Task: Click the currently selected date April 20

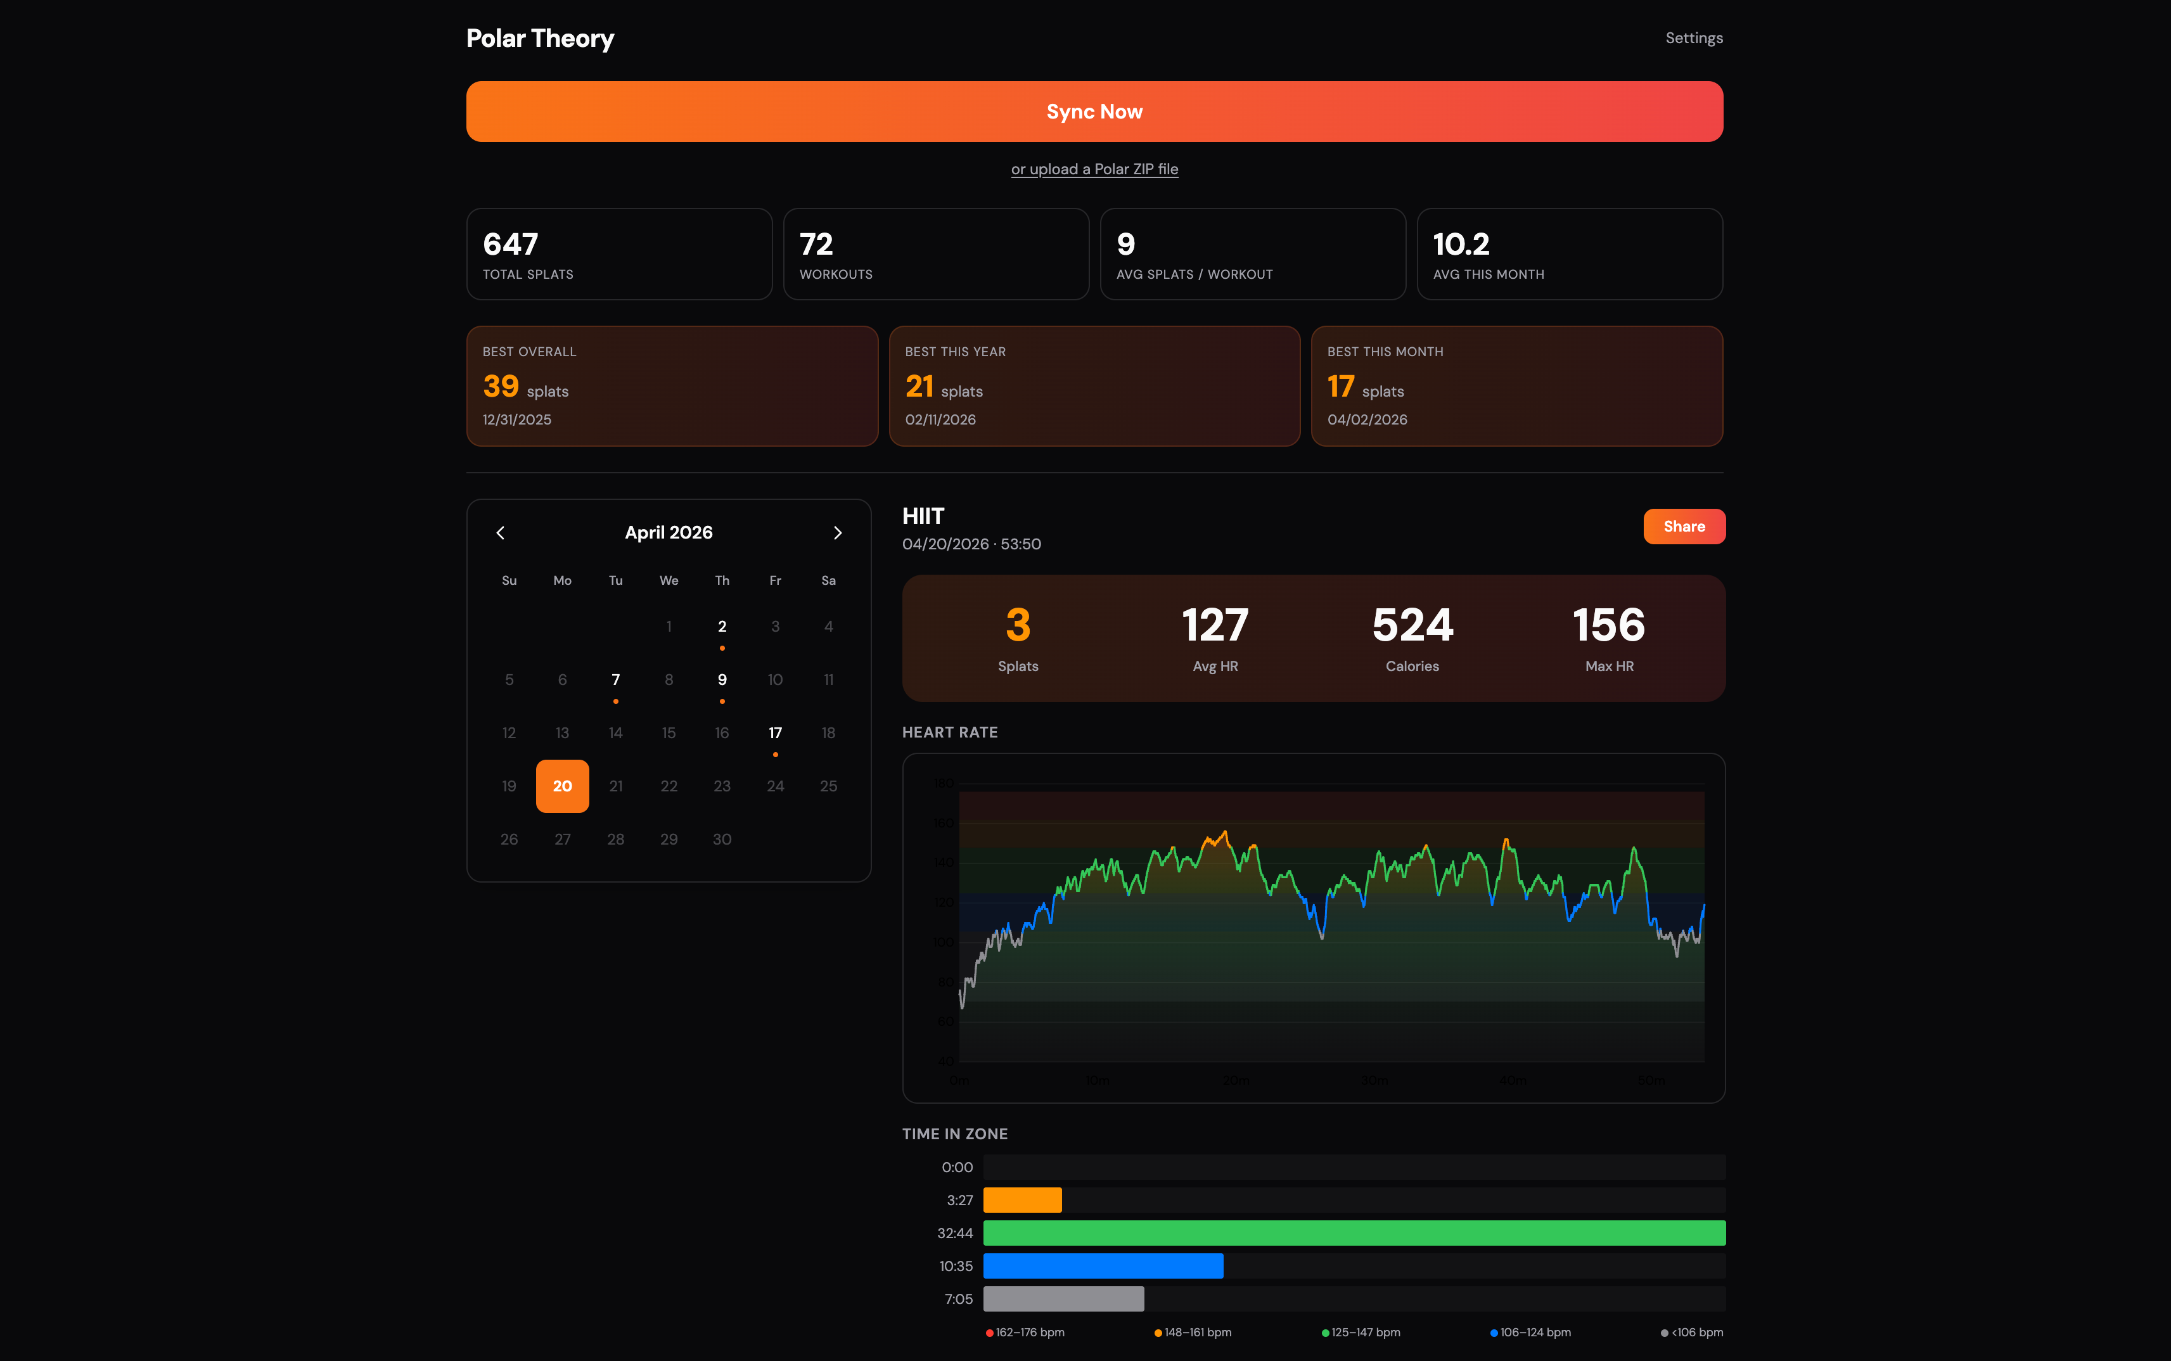Action: click(x=561, y=786)
